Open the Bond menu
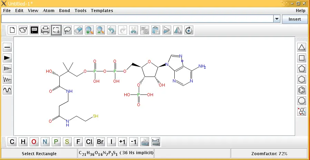Screen dimensions: 310x160 click(64, 10)
